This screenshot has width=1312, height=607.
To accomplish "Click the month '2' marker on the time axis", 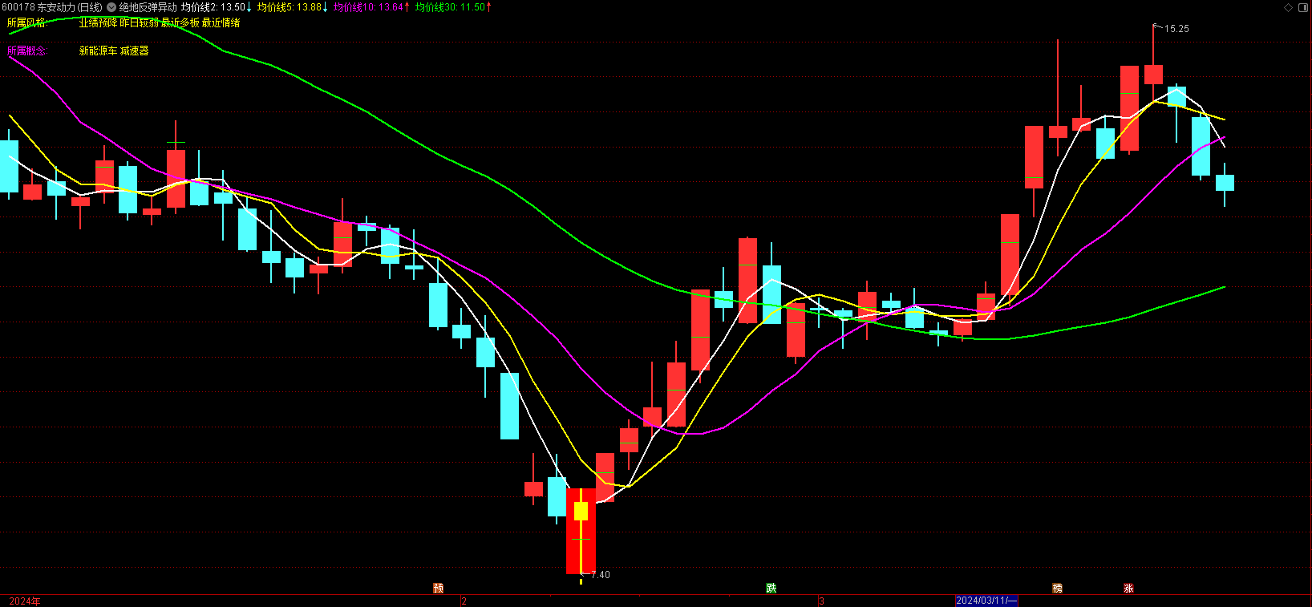I will 464,601.
